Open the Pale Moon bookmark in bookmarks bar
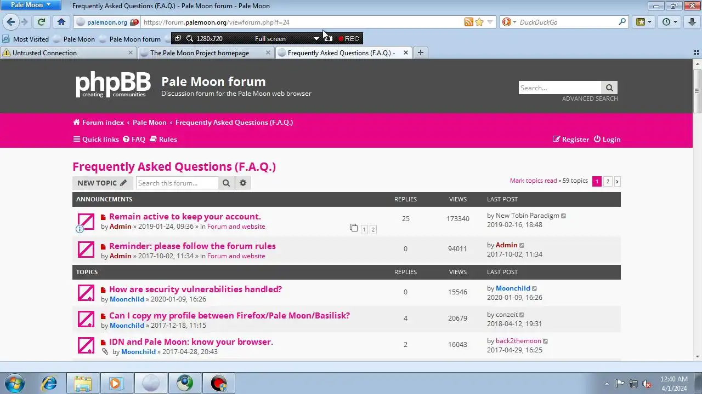 (x=73, y=39)
